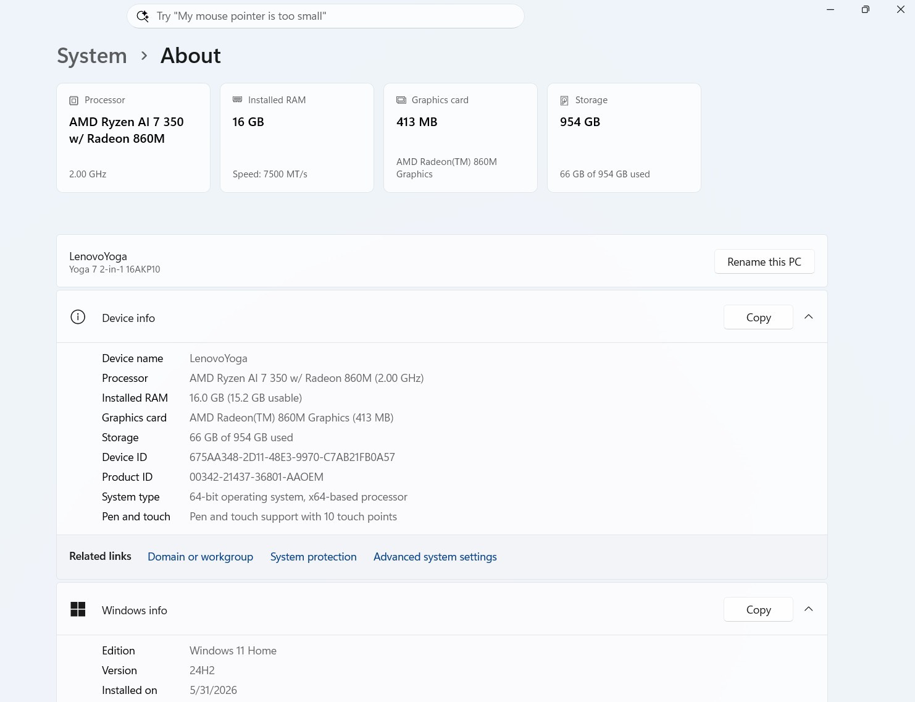915x702 pixels.
Task: Minimize the Settings window
Action: point(830,9)
